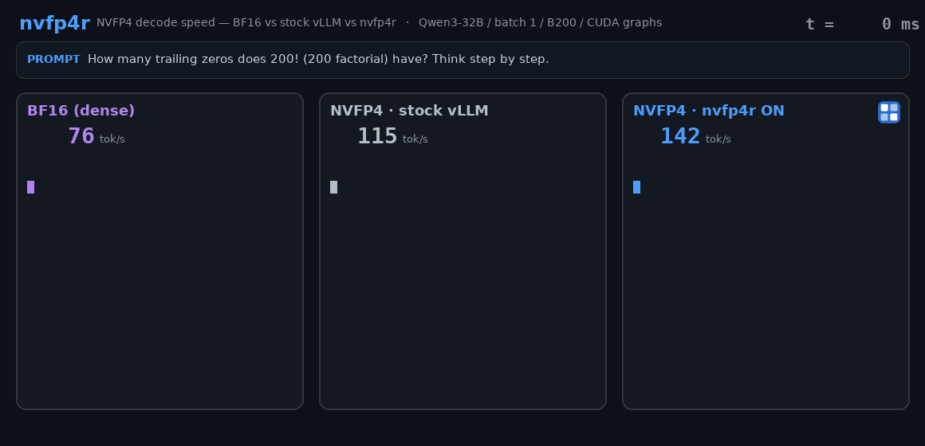This screenshot has height=446, width=925.
Task: Click the nvfp4r logo title
Action: 54,23
